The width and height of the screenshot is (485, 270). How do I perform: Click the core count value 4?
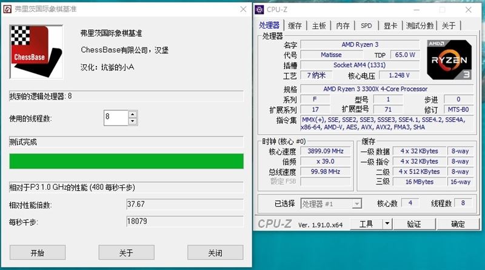[410, 203]
